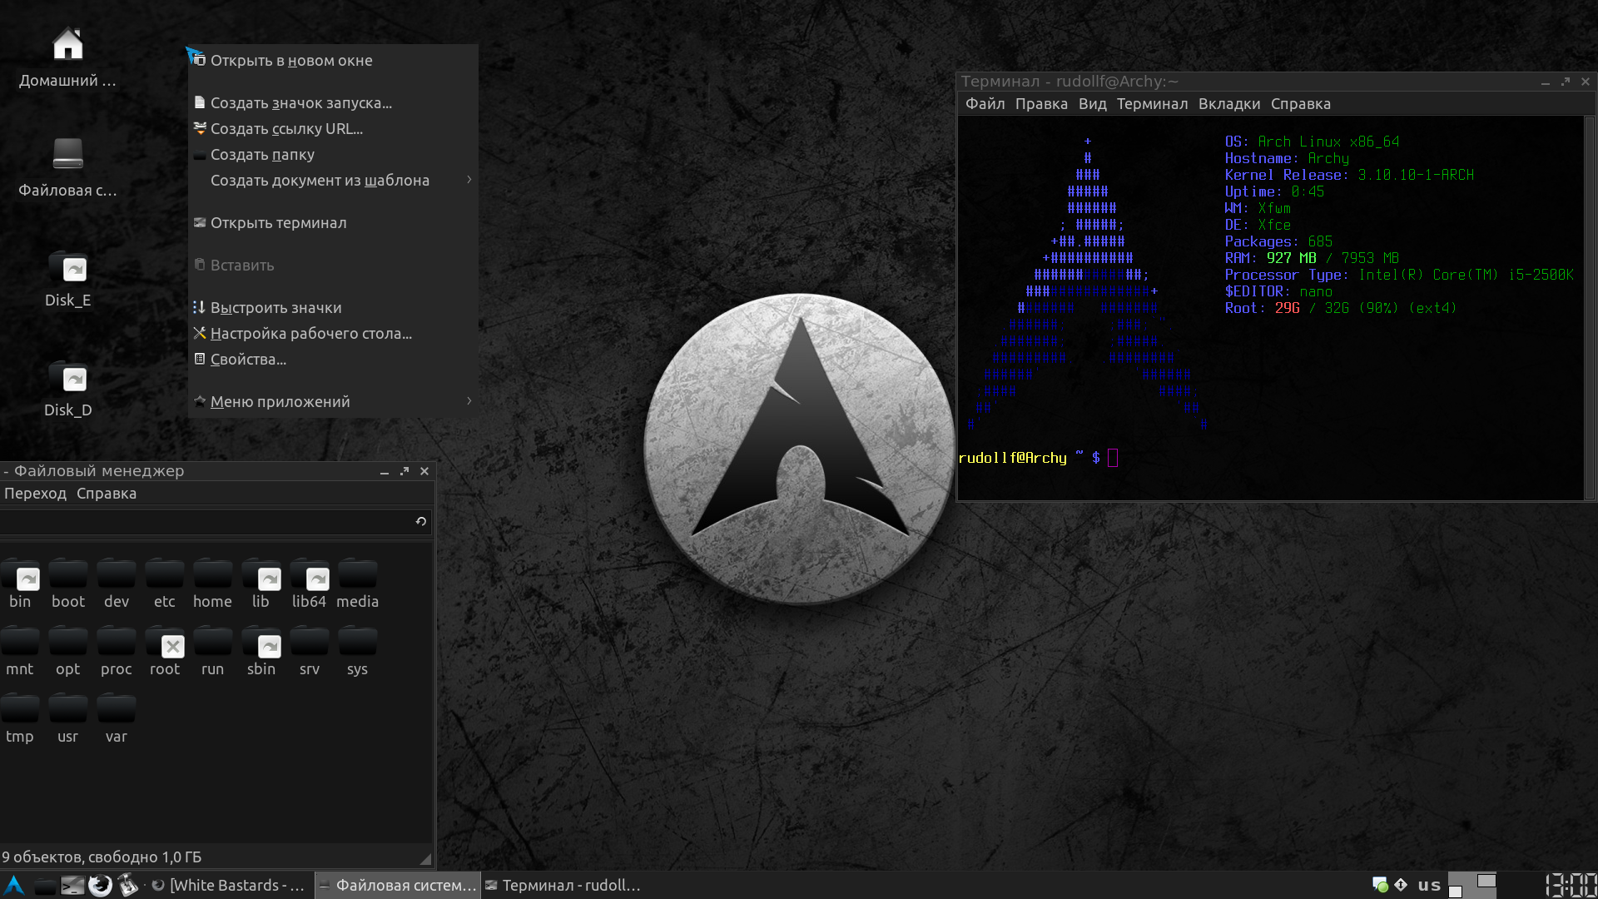The width and height of the screenshot is (1598, 899).
Task: Switch to the Терминал taskbar button
Action: coord(563,885)
